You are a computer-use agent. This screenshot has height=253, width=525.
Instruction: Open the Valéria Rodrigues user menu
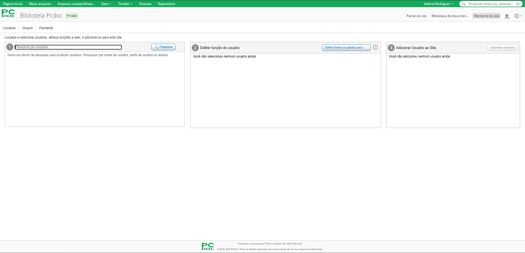[x=438, y=4]
